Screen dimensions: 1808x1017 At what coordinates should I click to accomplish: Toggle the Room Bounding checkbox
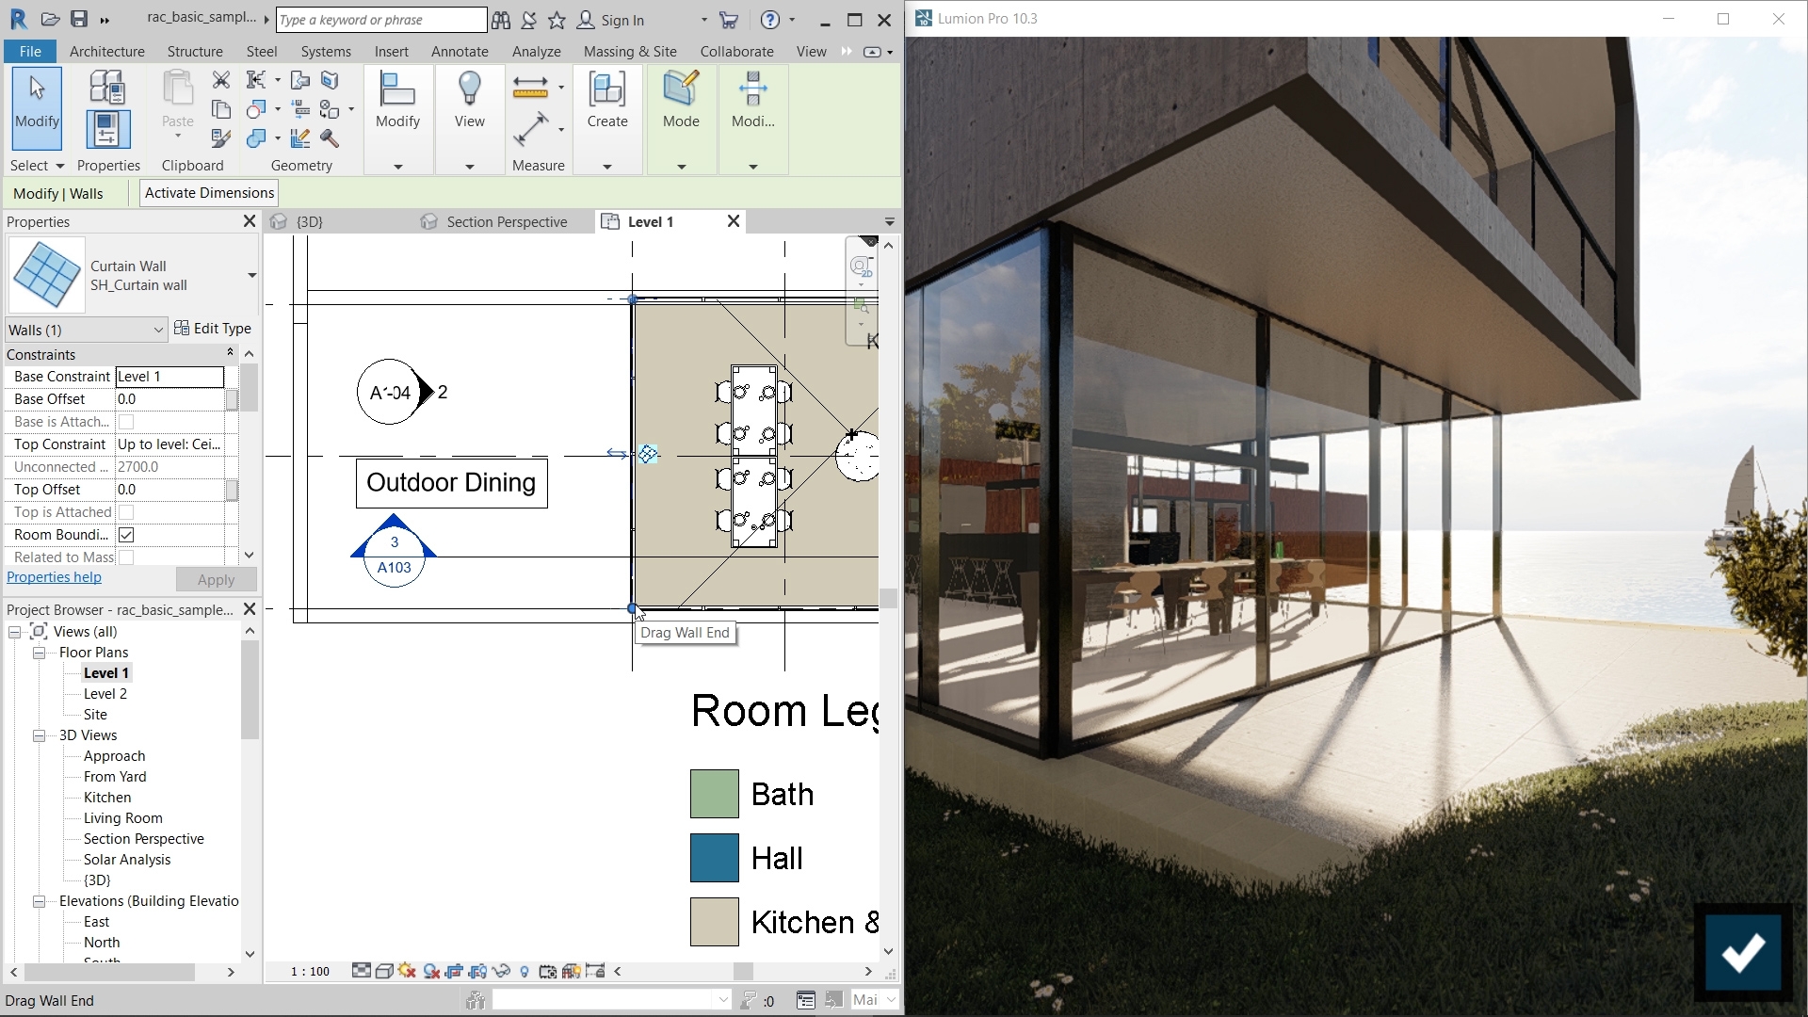pos(126,534)
